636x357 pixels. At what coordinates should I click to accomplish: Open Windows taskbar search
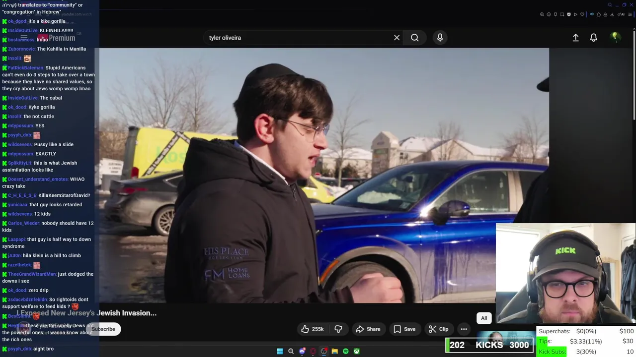tap(291, 351)
